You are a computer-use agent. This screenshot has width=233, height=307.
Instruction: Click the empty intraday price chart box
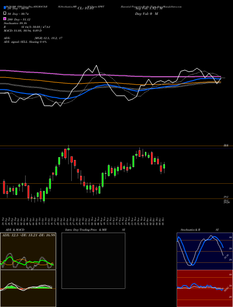click(x=93, y=260)
